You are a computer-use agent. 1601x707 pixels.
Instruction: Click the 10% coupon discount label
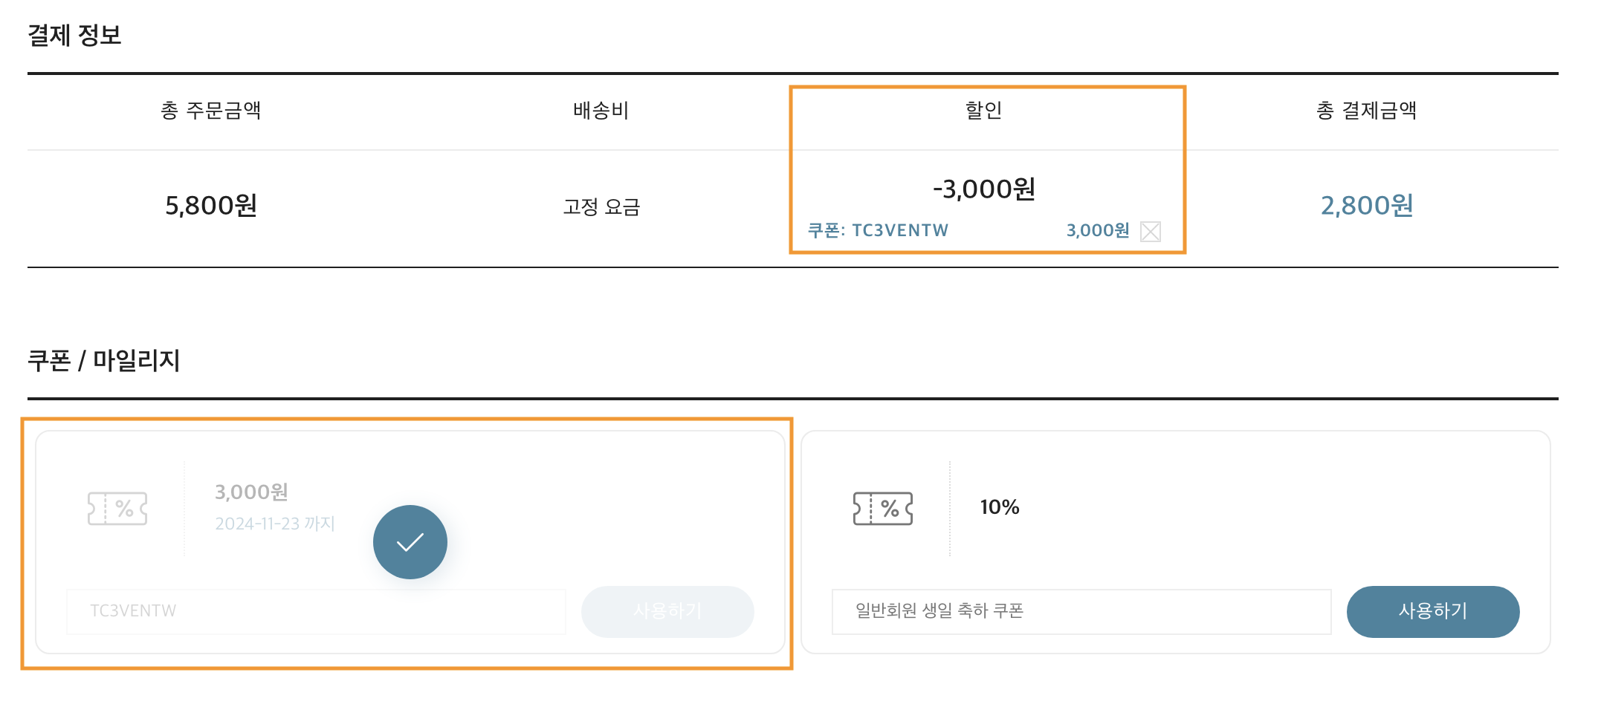1000,507
